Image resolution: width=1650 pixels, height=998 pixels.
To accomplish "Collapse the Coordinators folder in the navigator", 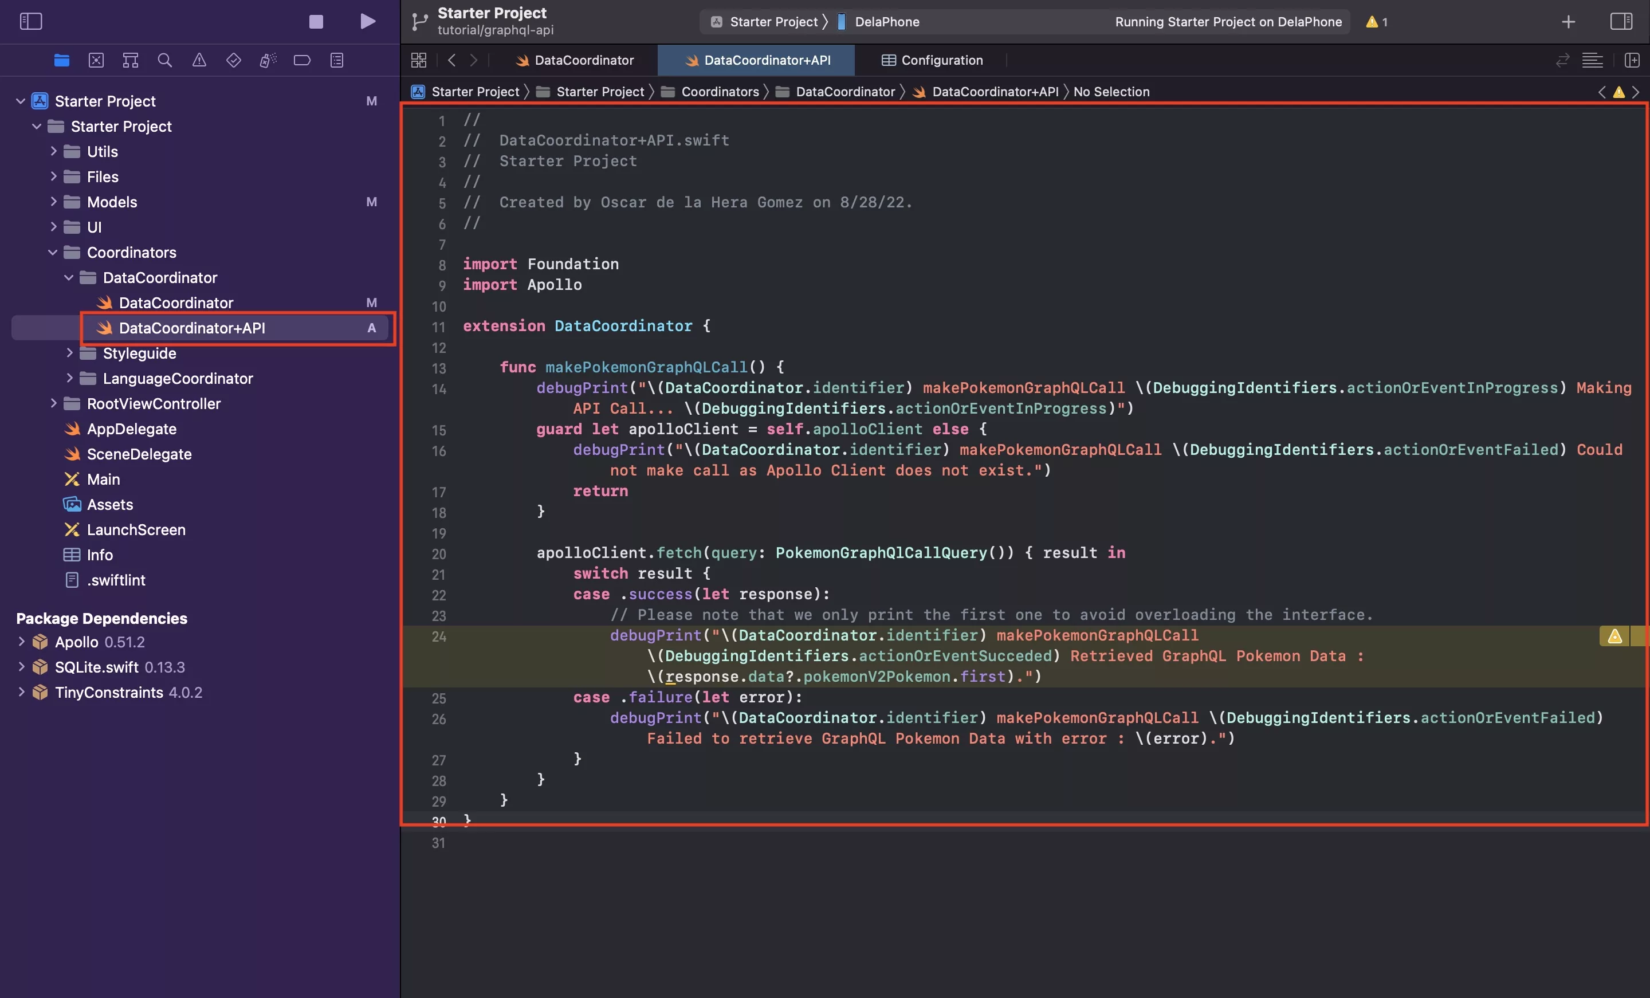I will coord(52,253).
